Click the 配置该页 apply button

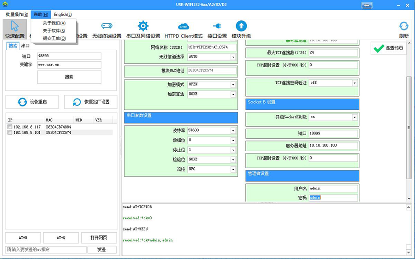[388, 48]
